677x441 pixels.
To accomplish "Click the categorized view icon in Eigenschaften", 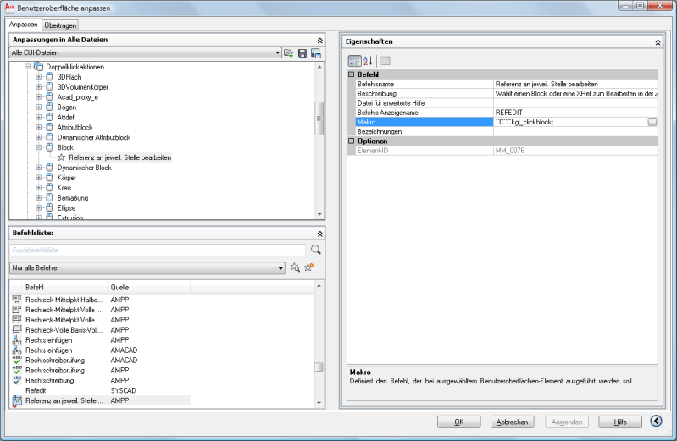I will 355,61.
